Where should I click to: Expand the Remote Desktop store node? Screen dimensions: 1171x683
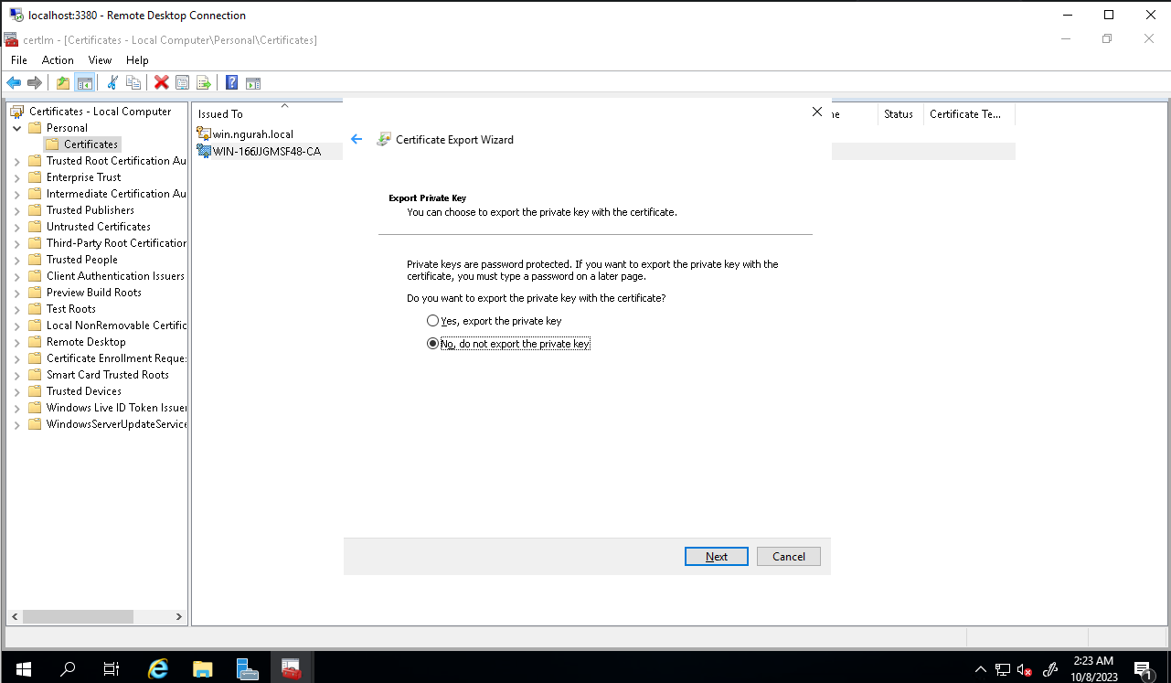(17, 342)
